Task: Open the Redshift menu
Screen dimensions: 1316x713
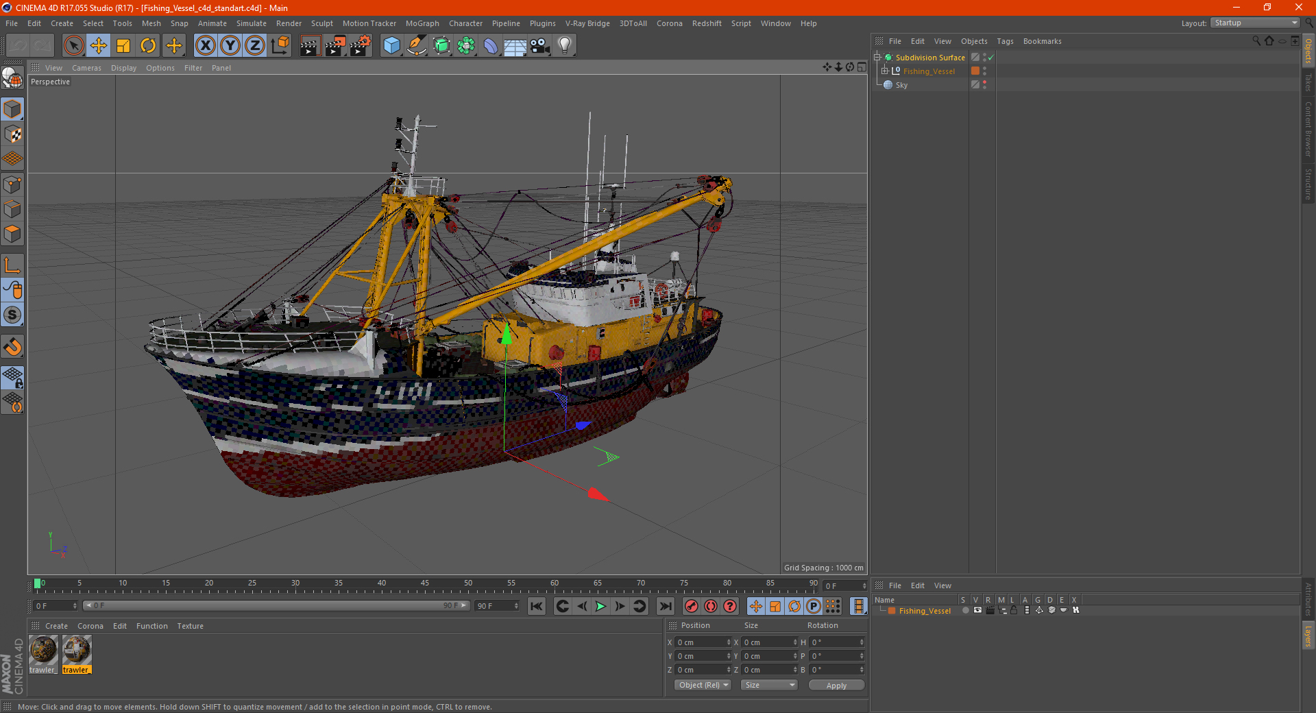Action: coord(707,23)
